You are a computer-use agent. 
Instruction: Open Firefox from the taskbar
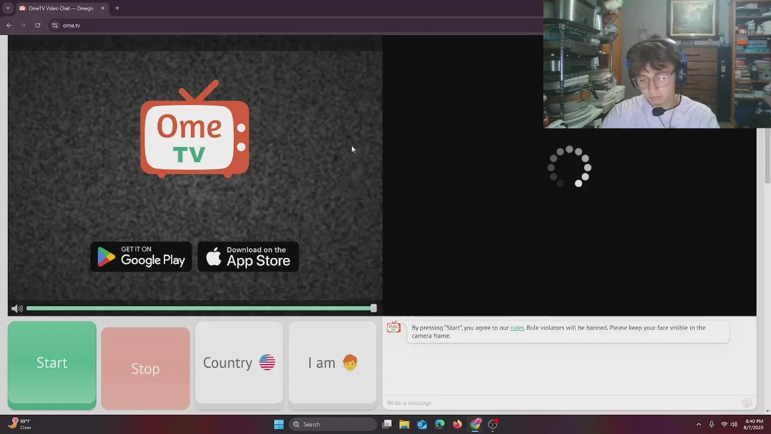(457, 424)
